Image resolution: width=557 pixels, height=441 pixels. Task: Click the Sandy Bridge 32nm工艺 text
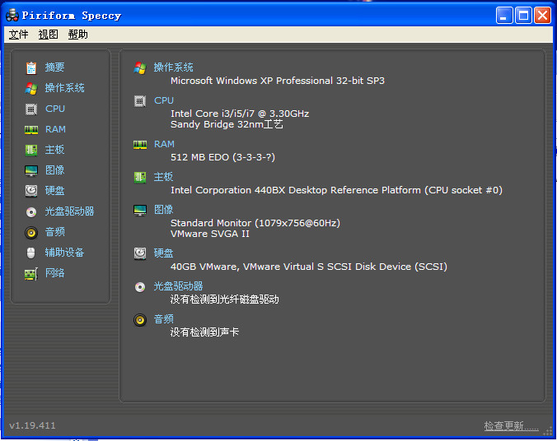(x=227, y=124)
